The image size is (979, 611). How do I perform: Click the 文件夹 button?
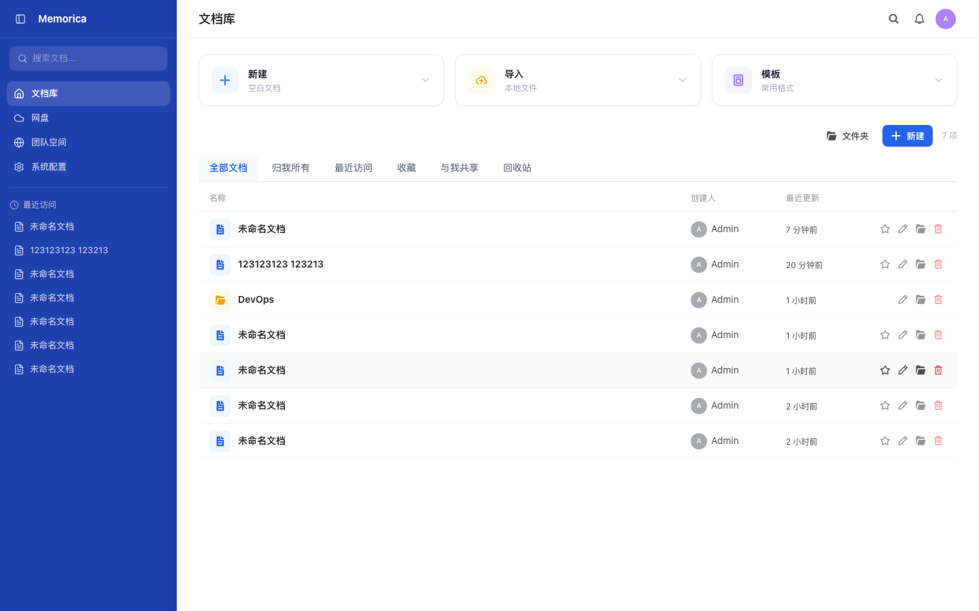click(848, 136)
